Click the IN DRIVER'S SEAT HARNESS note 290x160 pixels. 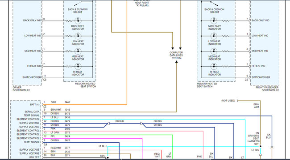coord(253,137)
